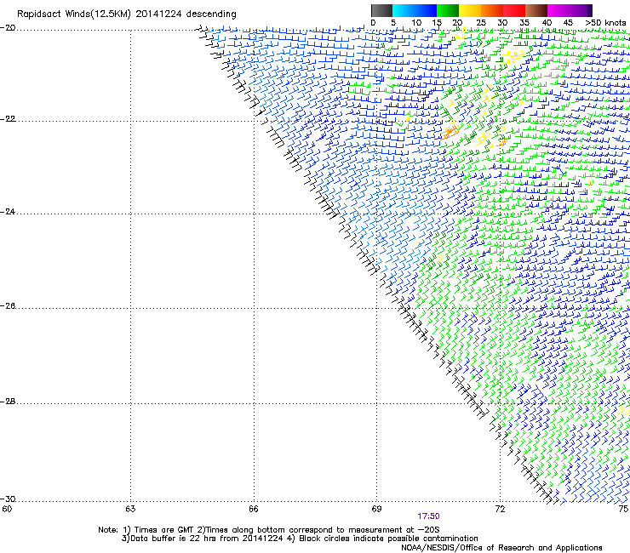
Task: Click longitude axis label '60'
Action: pyautogui.click(x=7, y=509)
